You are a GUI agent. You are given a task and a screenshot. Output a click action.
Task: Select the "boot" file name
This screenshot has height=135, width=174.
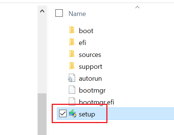(86, 30)
